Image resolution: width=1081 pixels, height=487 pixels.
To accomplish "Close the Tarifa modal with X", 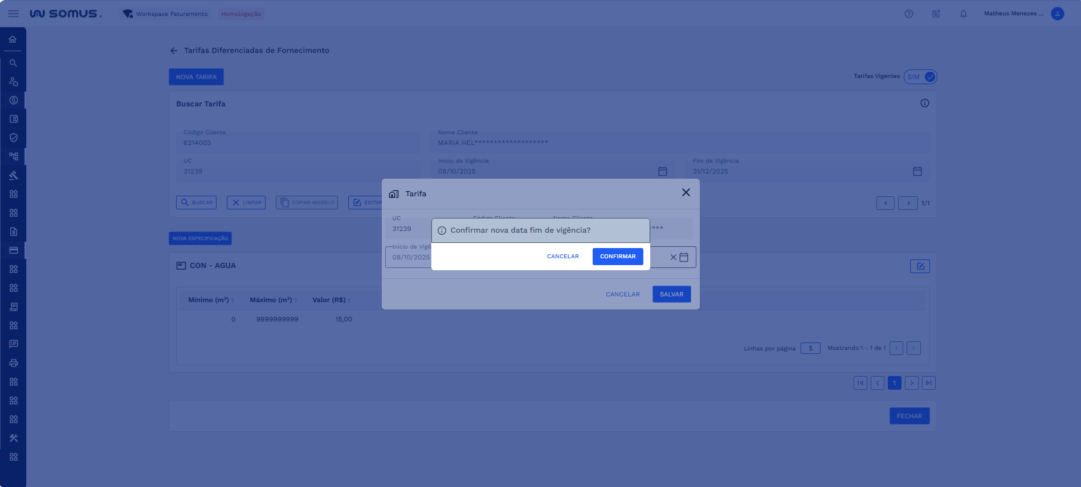I will tap(686, 193).
